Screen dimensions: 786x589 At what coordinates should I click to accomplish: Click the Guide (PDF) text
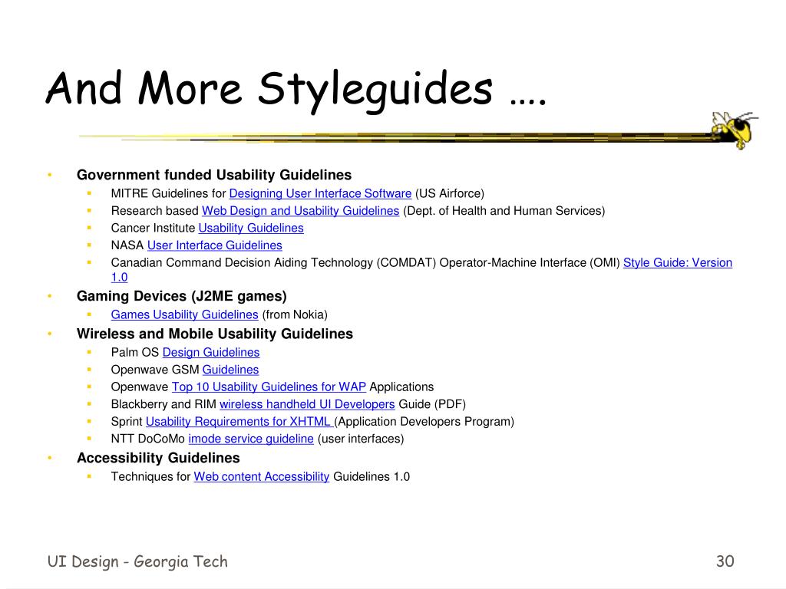(432, 404)
